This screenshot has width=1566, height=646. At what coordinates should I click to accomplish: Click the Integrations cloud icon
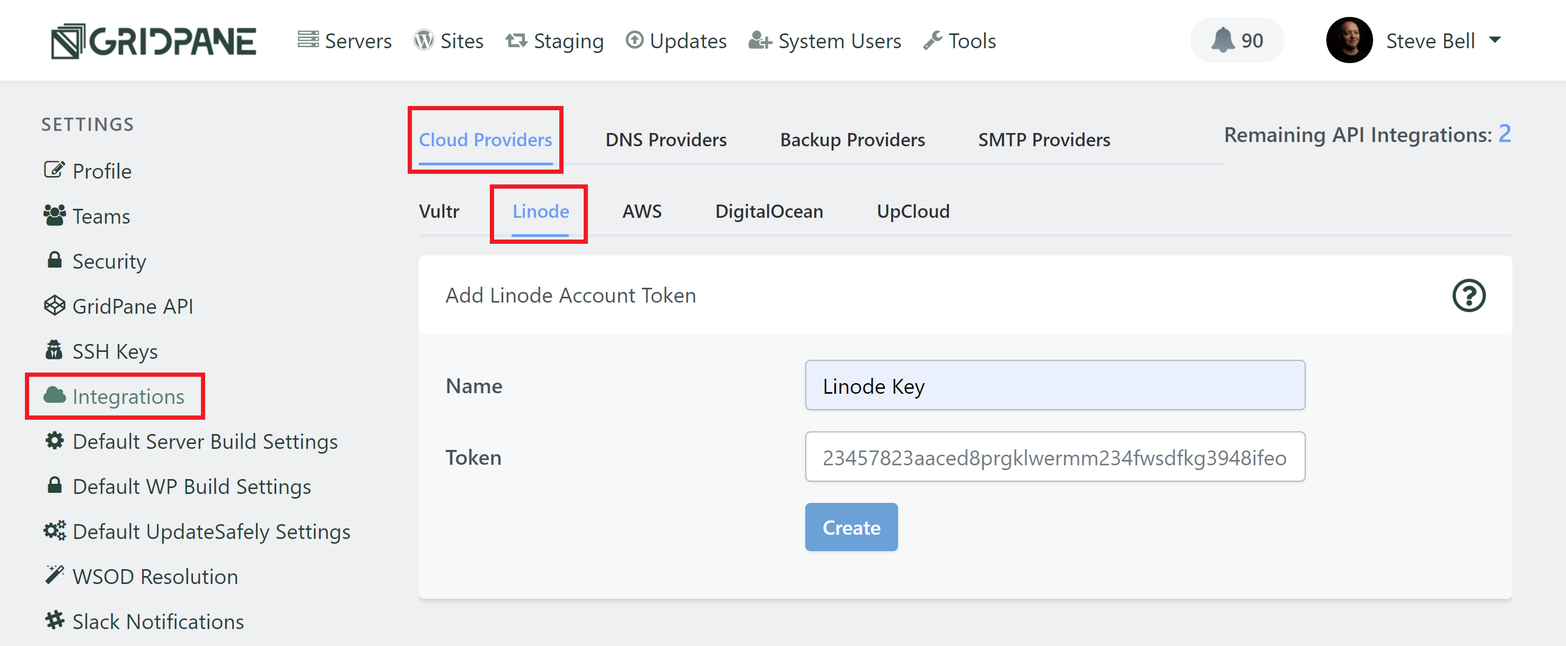click(54, 395)
